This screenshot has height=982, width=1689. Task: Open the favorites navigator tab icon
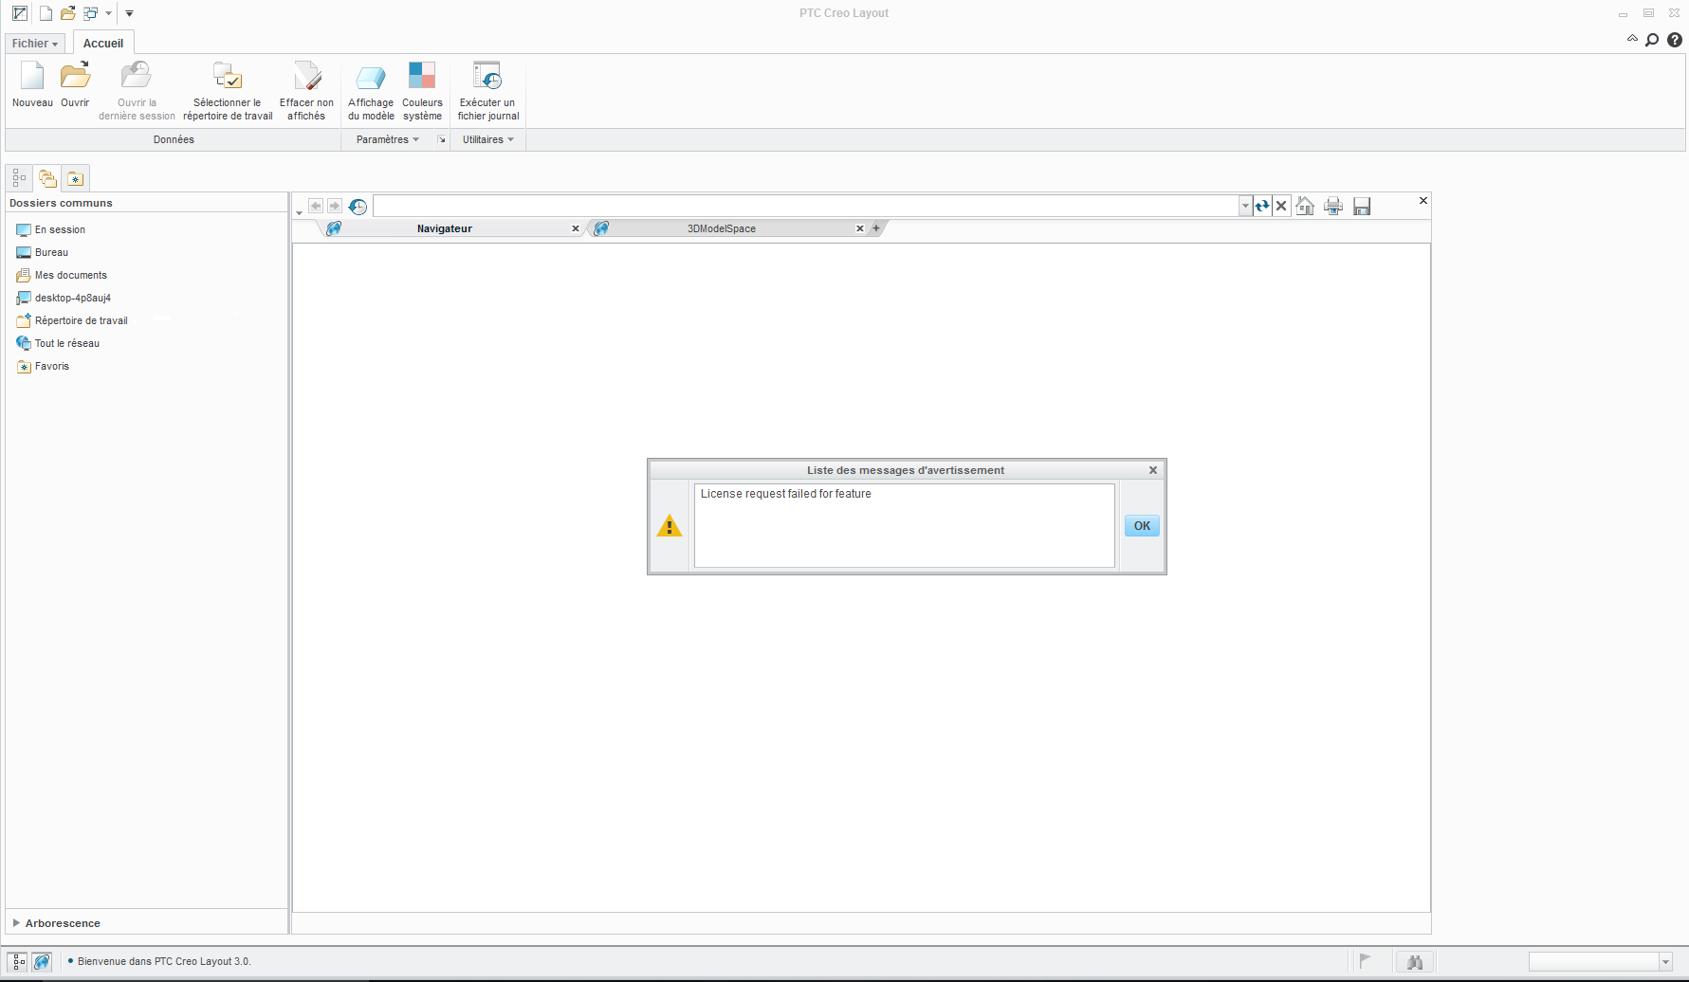coord(76,178)
